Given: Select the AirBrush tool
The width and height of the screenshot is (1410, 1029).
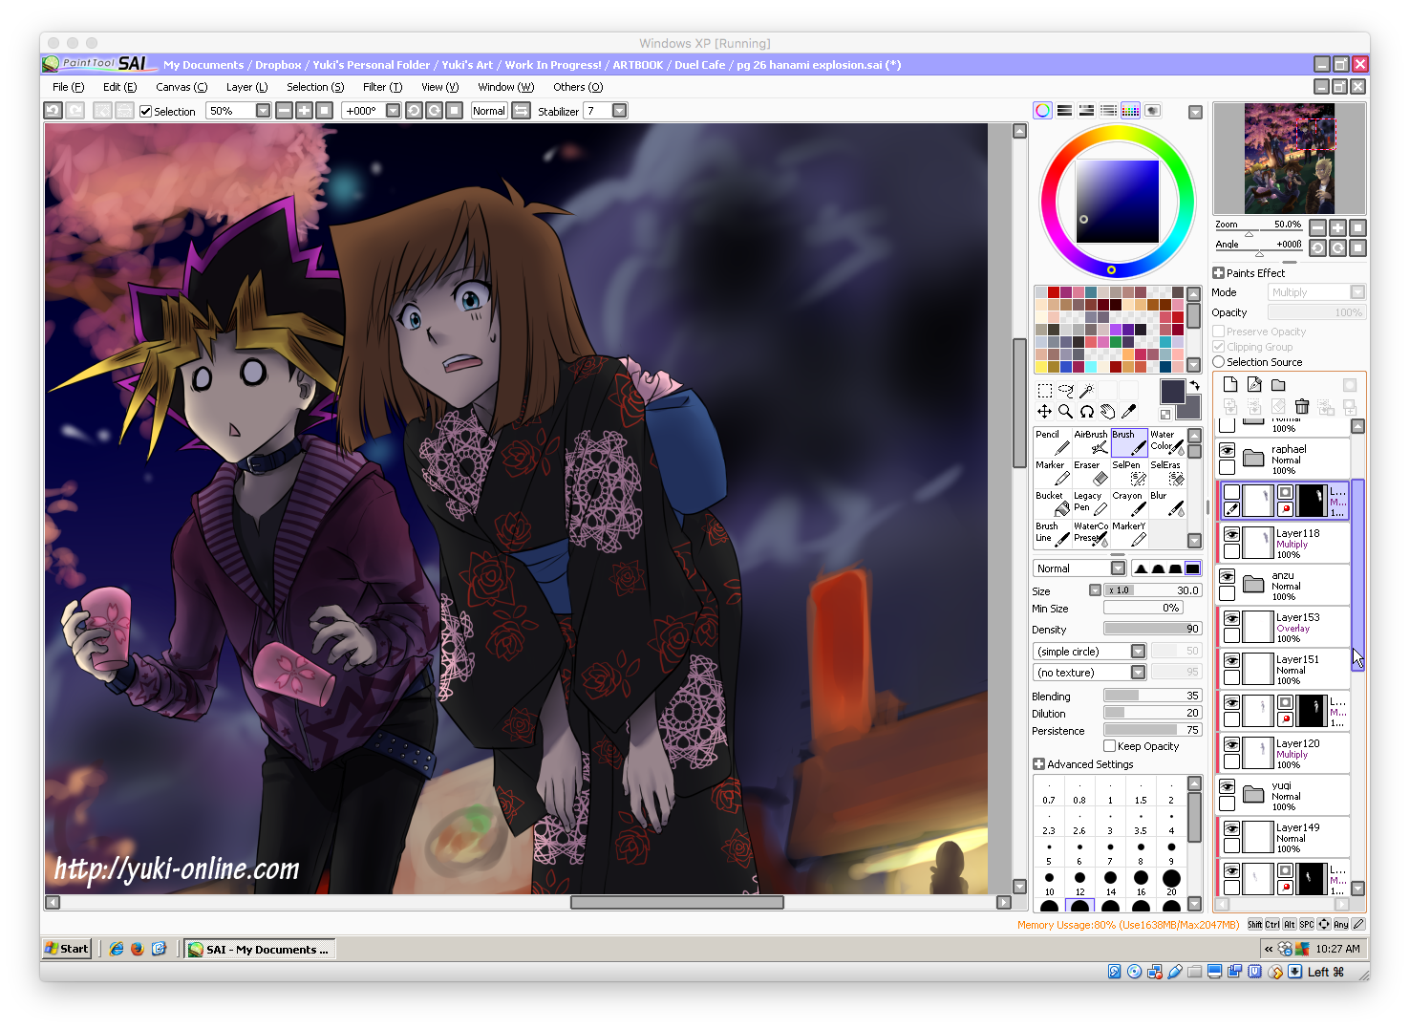Looking at the screenshot, I should click(1090, 442).
